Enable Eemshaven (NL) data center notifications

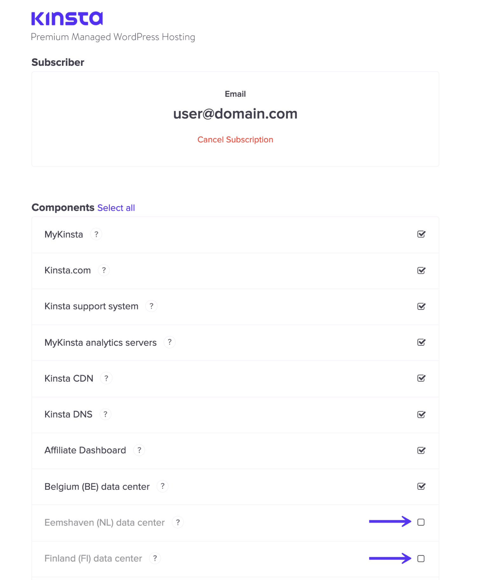[421, 522]
